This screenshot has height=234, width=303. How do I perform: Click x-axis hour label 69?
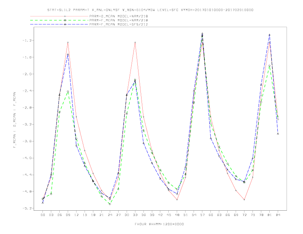(x=236, y=215)
